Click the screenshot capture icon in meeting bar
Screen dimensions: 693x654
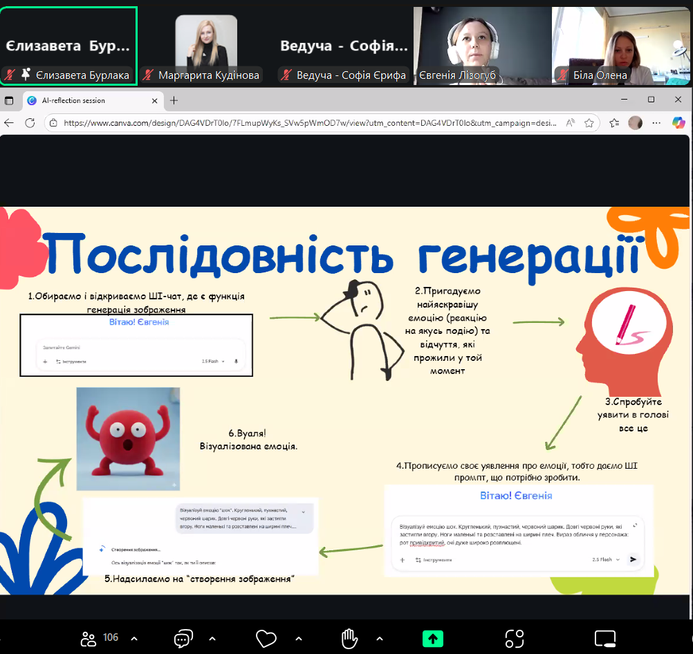click(x=514, y=638)
